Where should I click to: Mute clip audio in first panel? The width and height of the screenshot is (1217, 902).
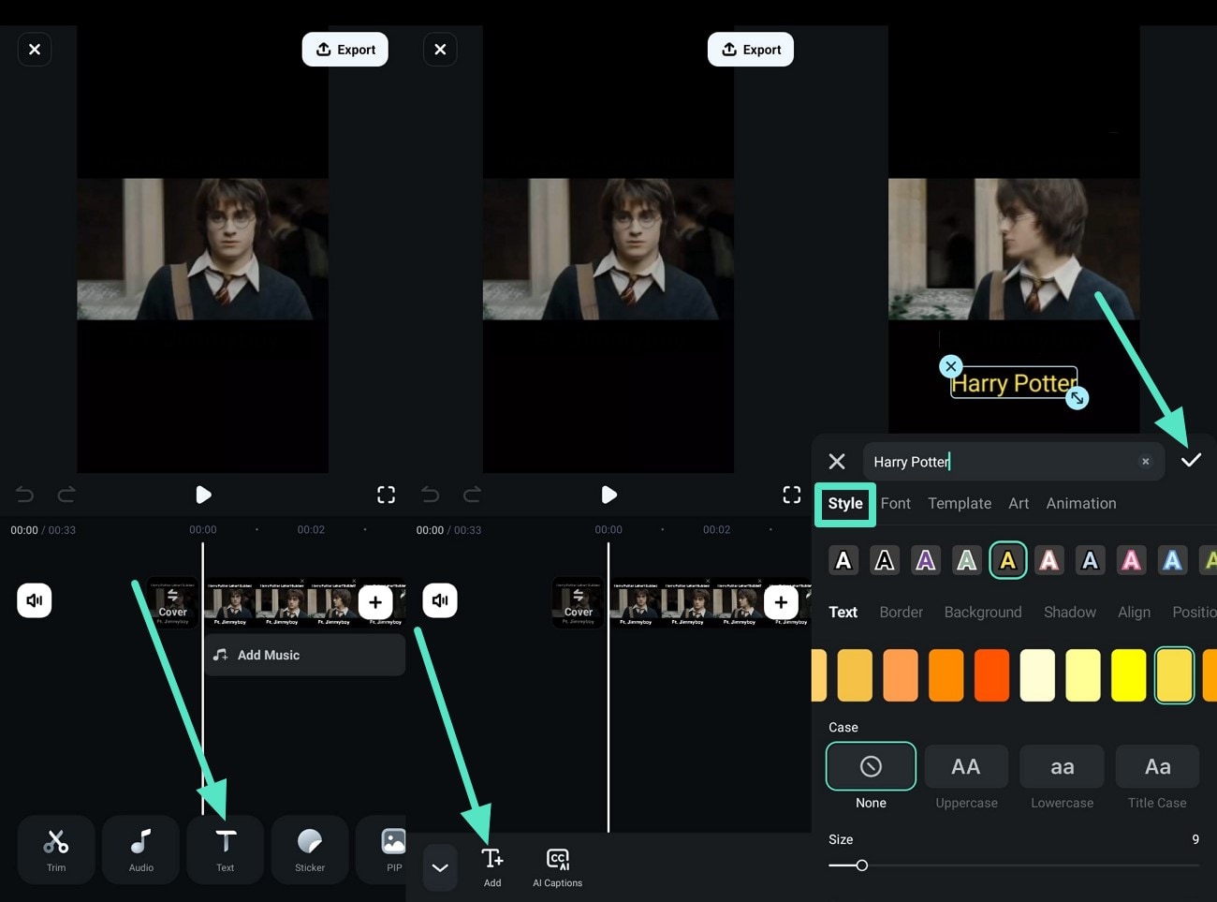35,600
